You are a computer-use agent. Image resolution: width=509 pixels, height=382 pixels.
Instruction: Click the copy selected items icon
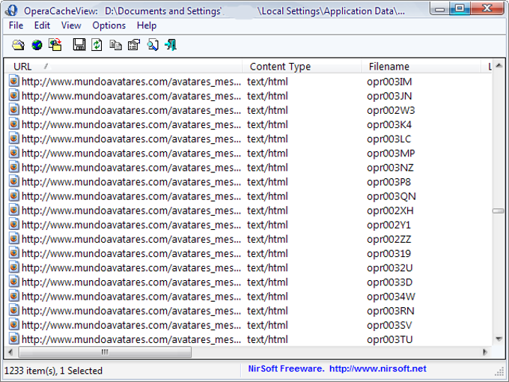coord(115,45)
